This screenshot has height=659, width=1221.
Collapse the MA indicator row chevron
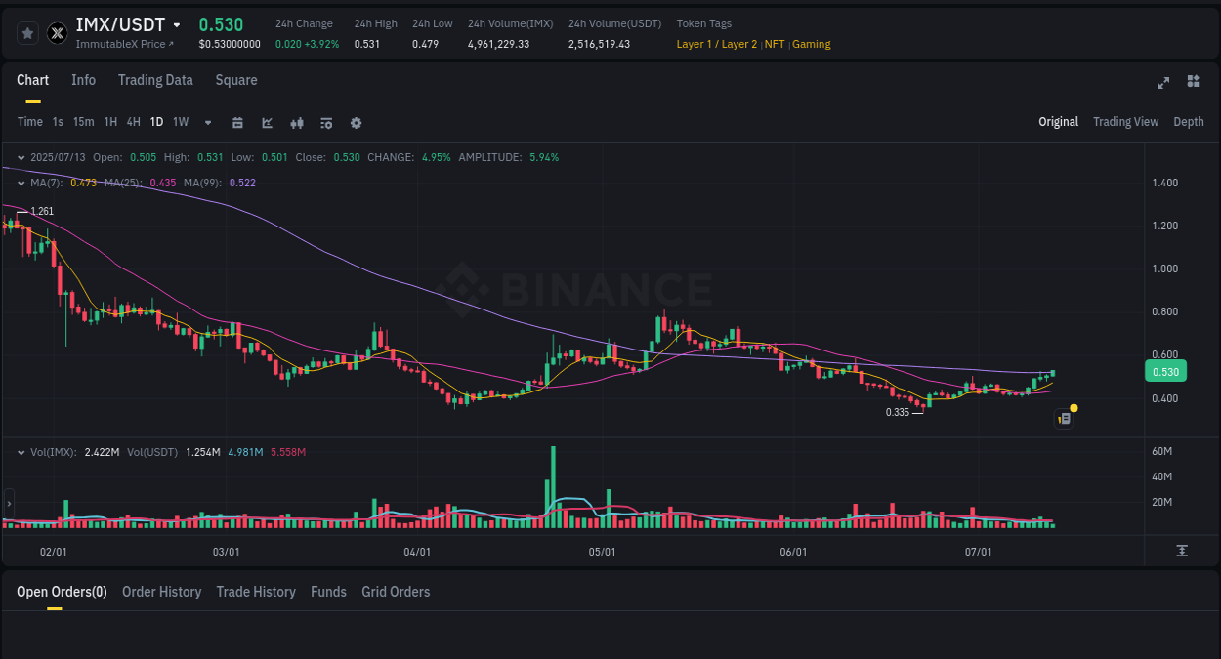(21, 183)
